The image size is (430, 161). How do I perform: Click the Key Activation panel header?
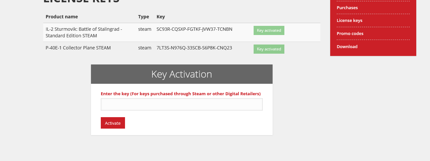[182, 74]
